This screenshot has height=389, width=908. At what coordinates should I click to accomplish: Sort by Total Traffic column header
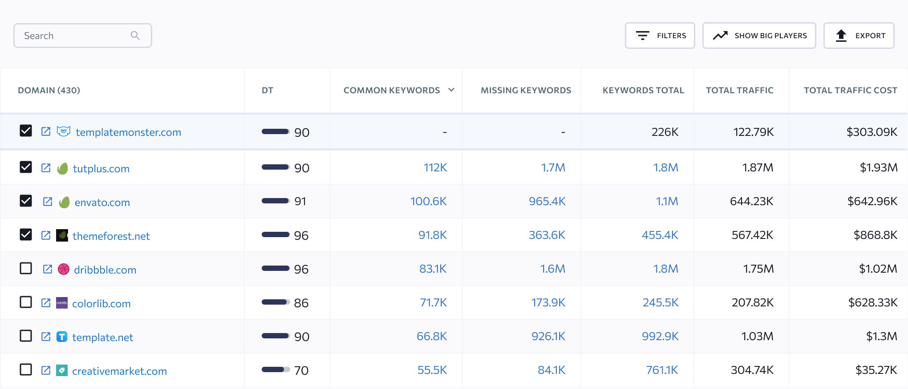coord(740,90)
